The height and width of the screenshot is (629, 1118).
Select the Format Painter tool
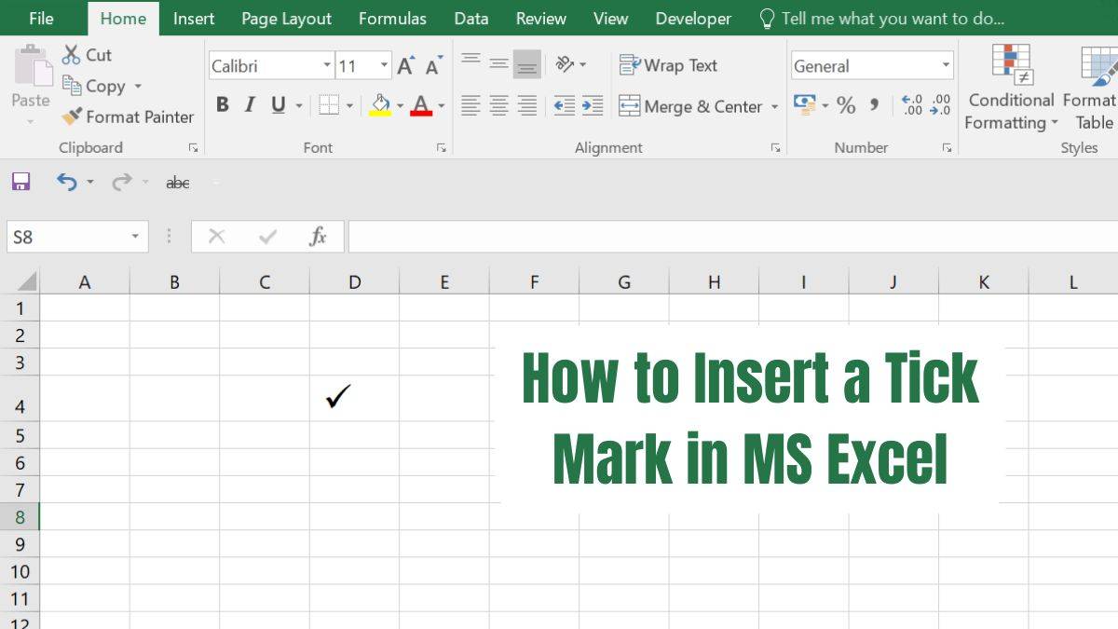coord(127,116)
